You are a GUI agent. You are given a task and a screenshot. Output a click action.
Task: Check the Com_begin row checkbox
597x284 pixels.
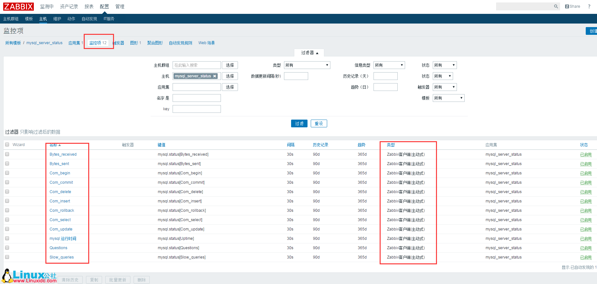click(x=7, y=173)
